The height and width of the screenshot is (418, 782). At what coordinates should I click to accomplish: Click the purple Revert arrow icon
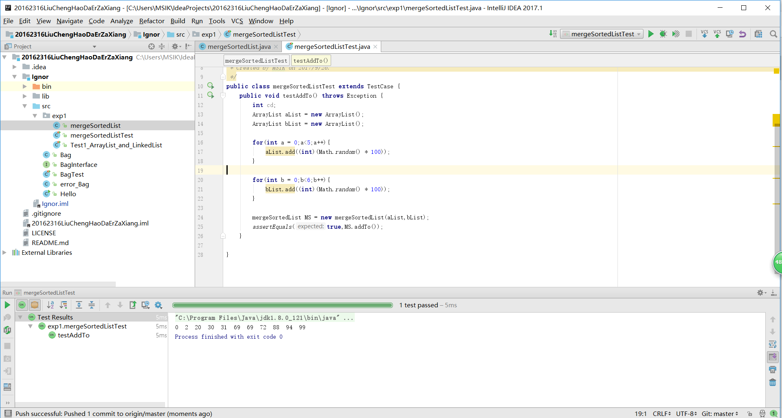742,34
